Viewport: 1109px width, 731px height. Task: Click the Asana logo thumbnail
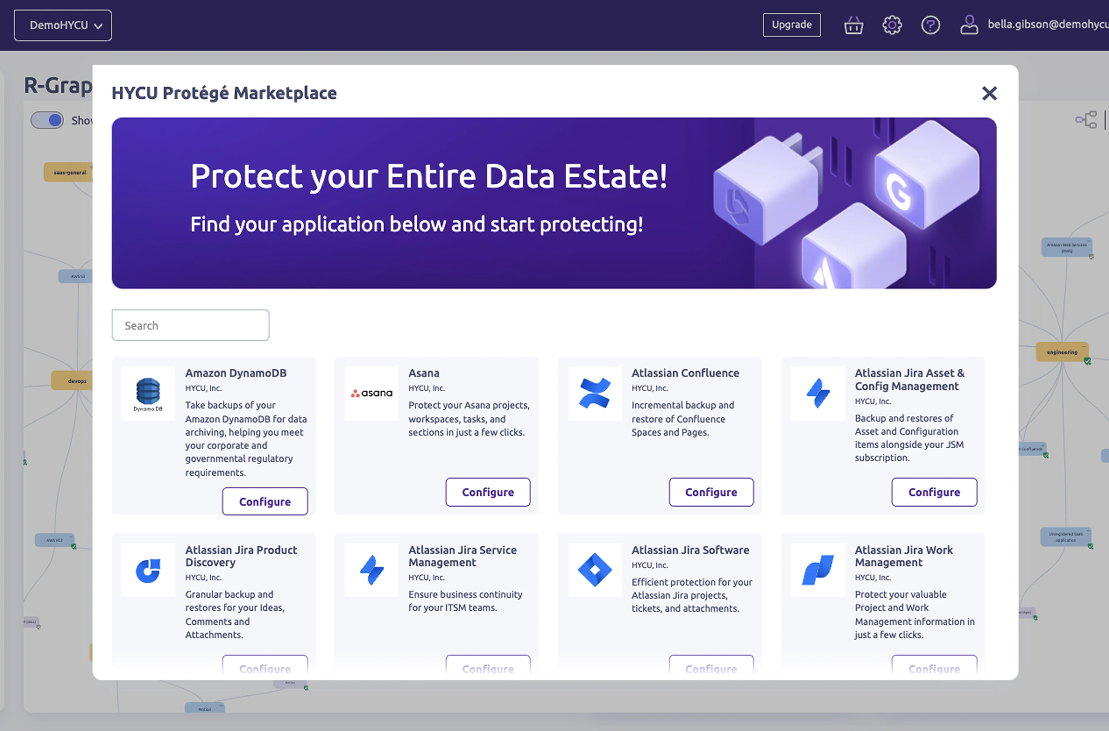coord(371,394)
